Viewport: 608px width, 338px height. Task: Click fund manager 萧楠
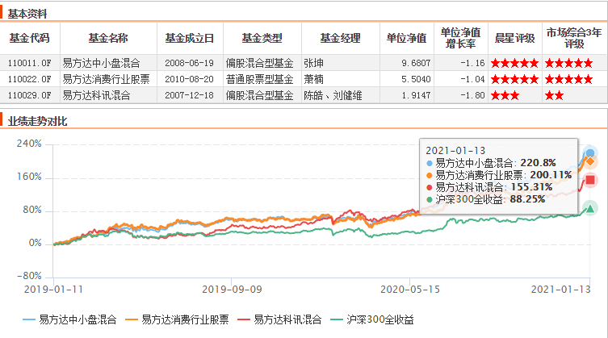(314, 79)
